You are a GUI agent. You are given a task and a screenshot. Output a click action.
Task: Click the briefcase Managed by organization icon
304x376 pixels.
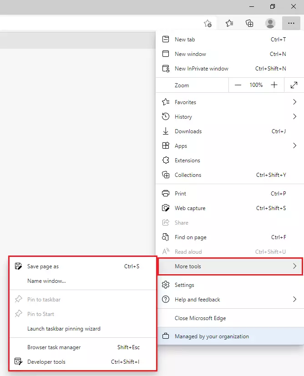[166, 336]
